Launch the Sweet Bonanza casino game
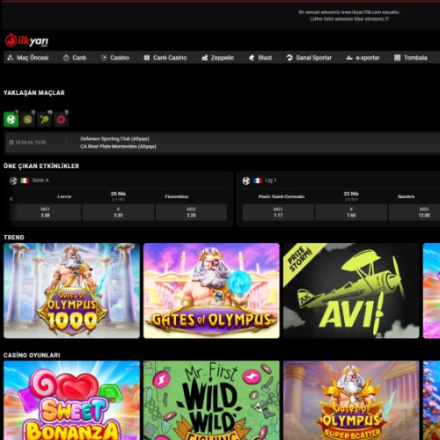Image resolution: width=440 pixels, height=440 pixels. point(71,400)
